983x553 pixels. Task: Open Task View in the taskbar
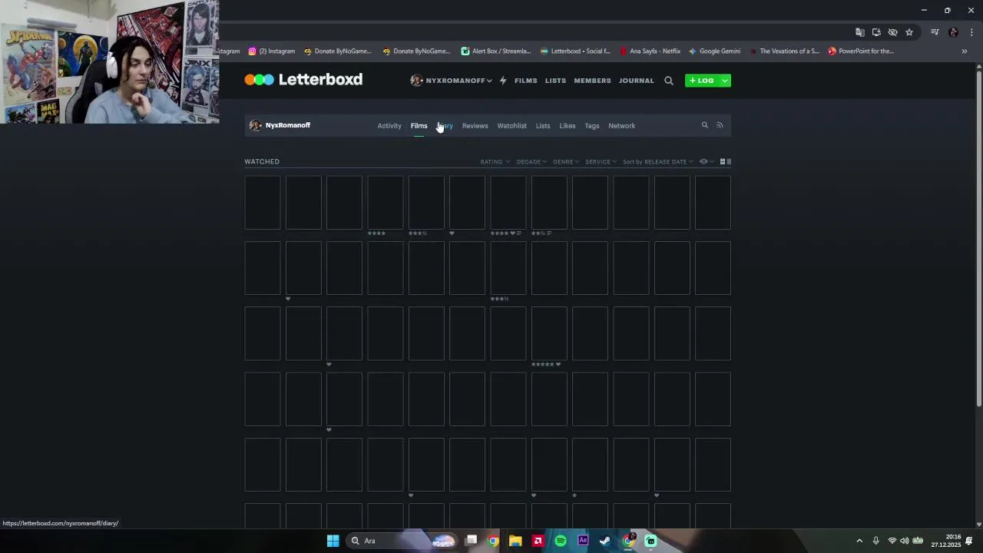472,541
